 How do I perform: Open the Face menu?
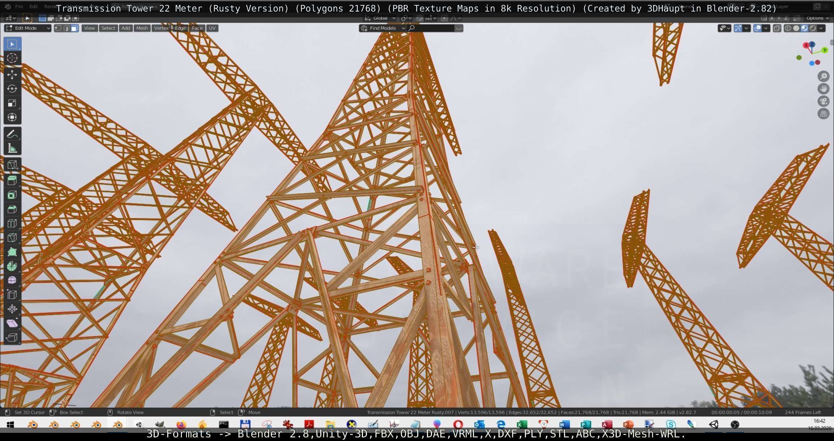197,28
